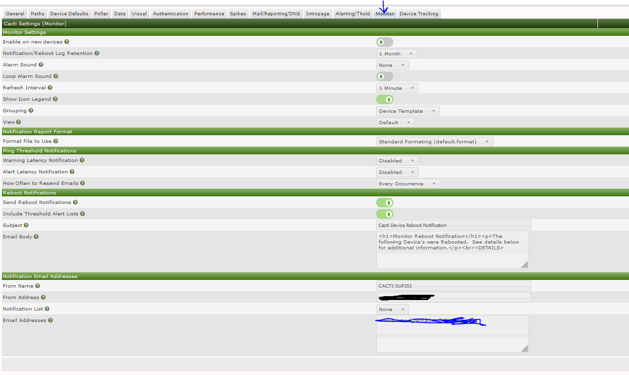Switch to the Intropage tab
This screenshot has width=629, height=375.
click(x=318, y=14)
